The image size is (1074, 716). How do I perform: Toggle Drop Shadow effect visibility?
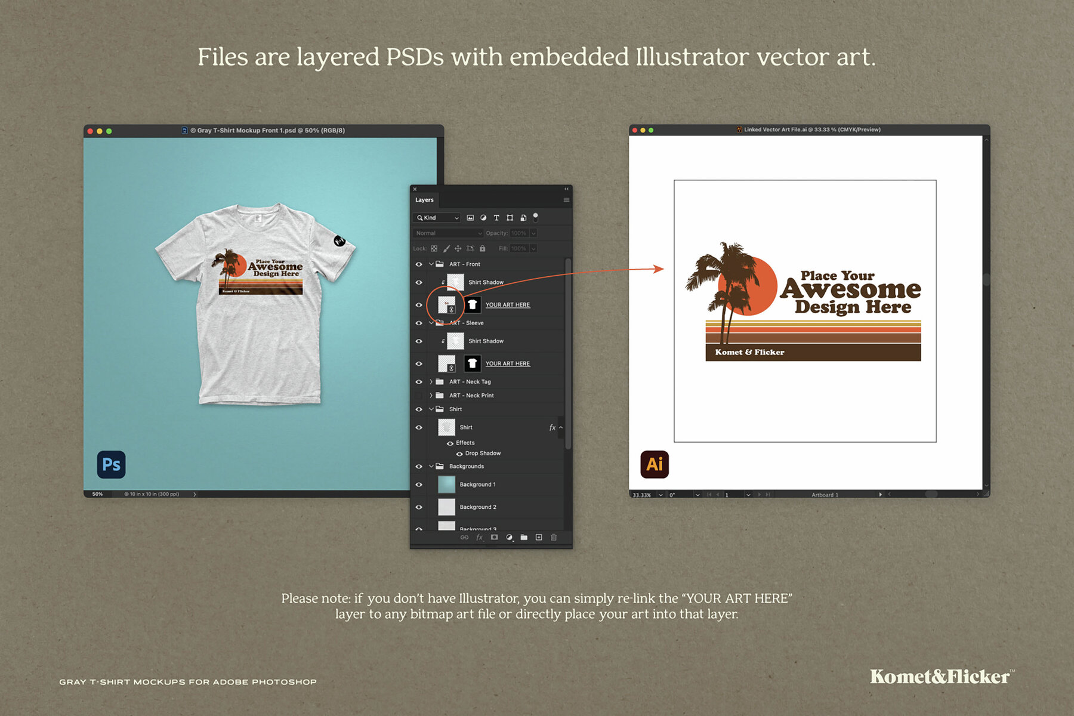[459, 453]
